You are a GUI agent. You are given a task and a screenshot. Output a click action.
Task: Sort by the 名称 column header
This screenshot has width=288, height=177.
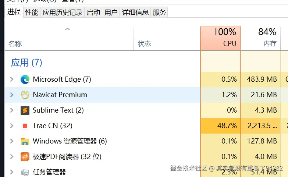pos(69,39)
